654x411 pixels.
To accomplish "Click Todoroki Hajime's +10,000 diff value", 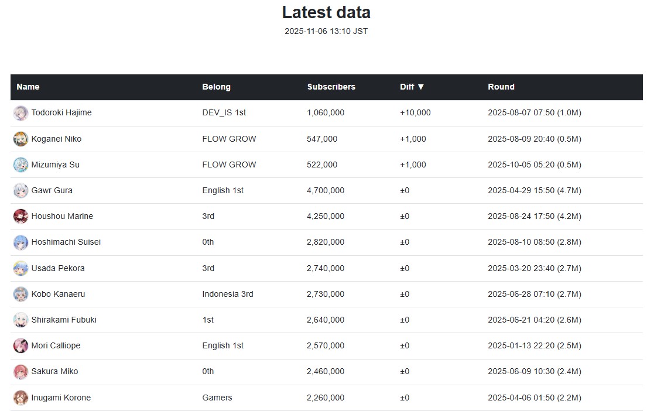I will point(415,112).
